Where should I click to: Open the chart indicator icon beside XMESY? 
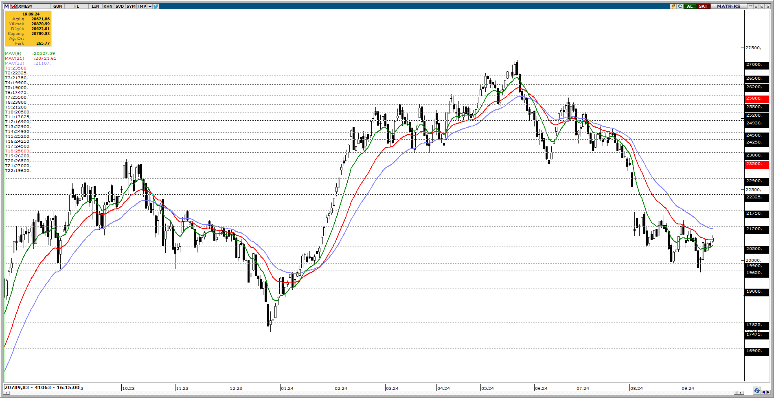[x=14, y=6]
